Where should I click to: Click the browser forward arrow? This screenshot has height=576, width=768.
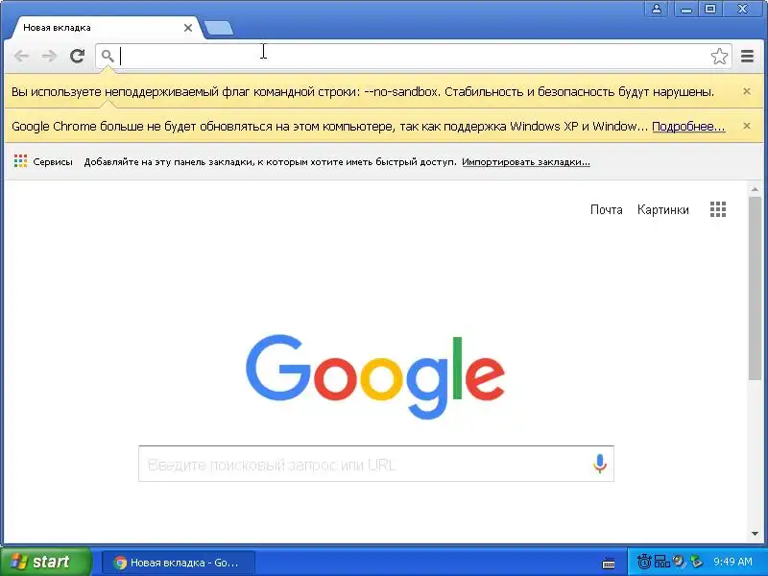[49, 56]
